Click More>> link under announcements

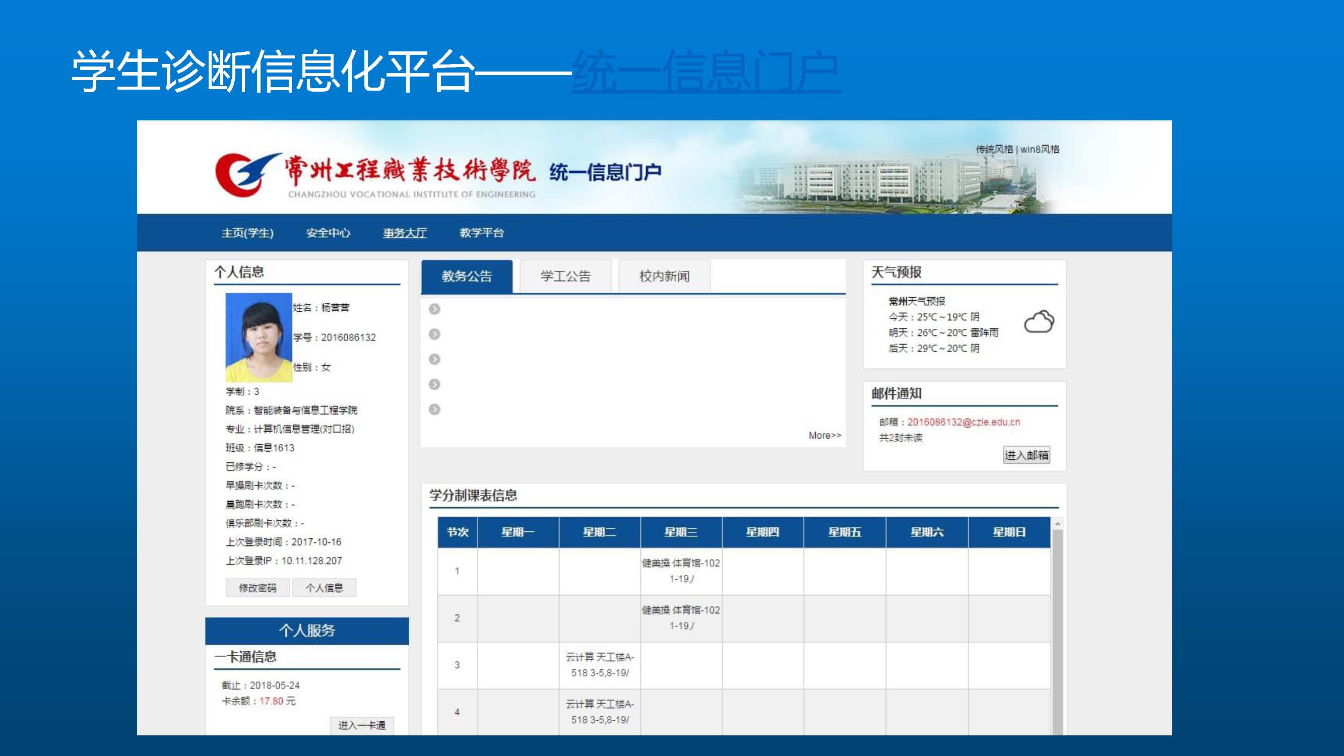pos(824,435)
